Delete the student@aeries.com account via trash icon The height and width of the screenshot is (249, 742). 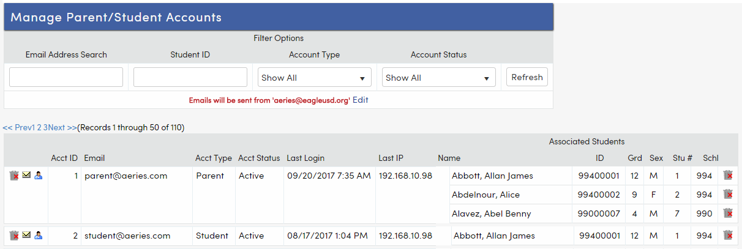pyautogui.click(x=14, y=236)
